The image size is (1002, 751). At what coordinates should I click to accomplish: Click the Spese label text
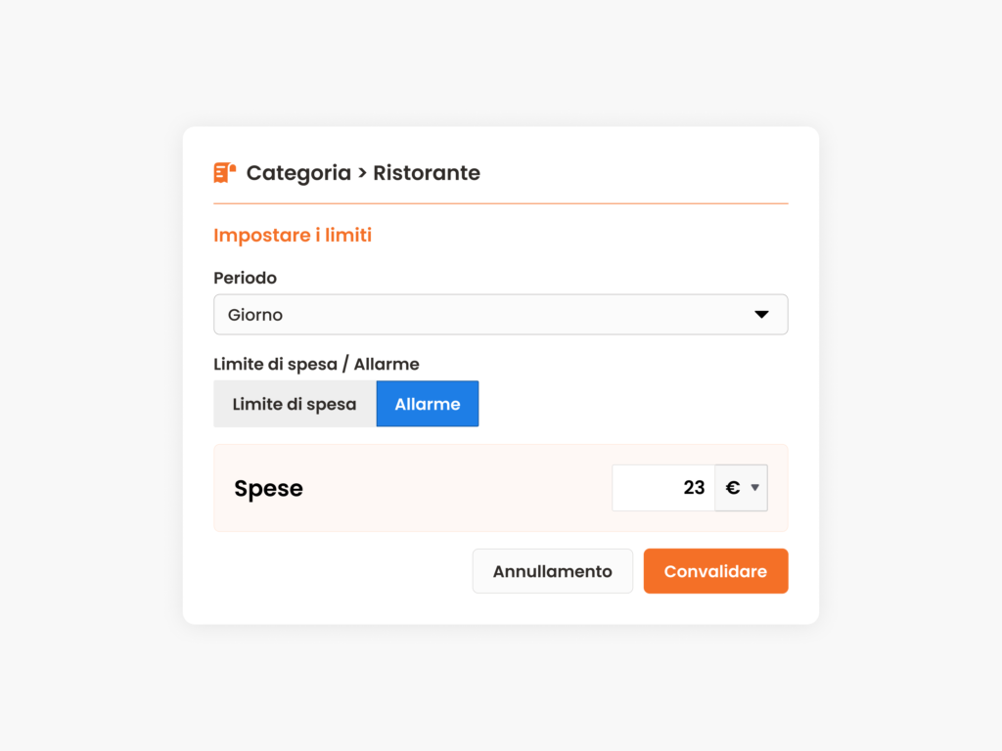click(268, 489)
